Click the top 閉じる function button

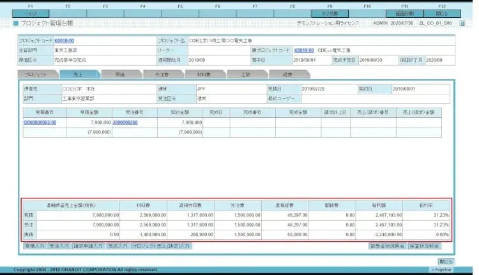(442, 13)
